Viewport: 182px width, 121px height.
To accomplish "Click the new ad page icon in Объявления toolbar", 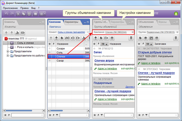I will click(140, 38).
